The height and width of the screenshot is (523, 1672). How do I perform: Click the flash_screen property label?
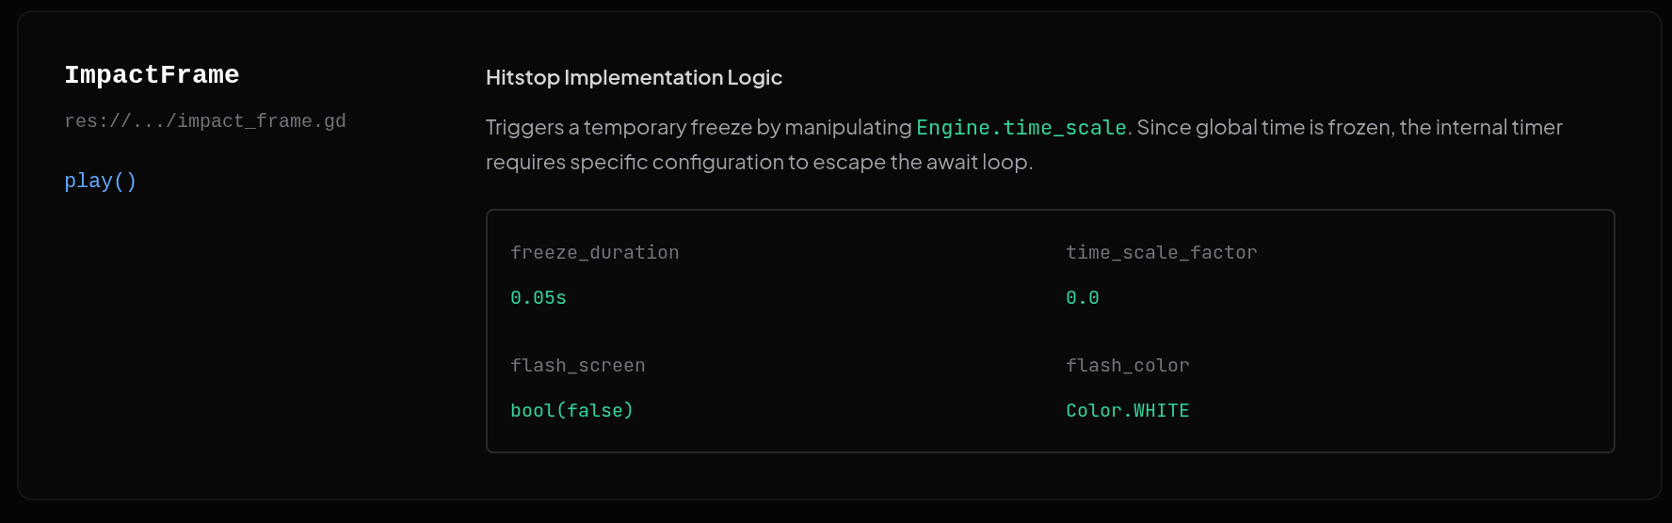click(577, 365)
